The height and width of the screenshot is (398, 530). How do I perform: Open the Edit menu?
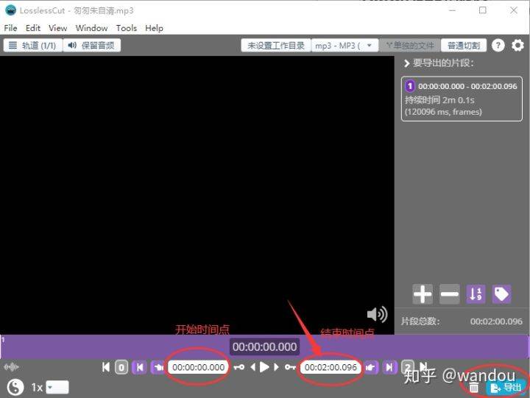[x=33, y=28]
